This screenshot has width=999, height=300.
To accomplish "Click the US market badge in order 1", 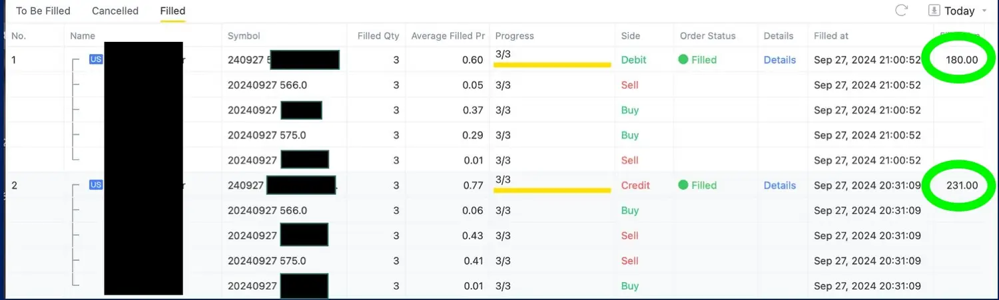I will coord(96,59).
